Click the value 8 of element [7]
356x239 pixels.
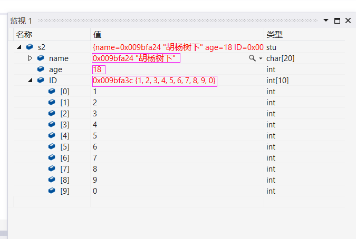pyautogui.click(x=95, y=169)
